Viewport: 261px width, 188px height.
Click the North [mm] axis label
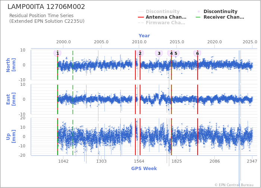coord(11,65)
